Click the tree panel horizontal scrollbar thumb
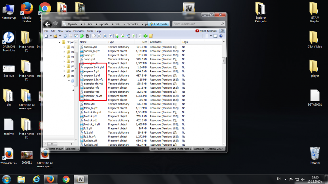 52,144
